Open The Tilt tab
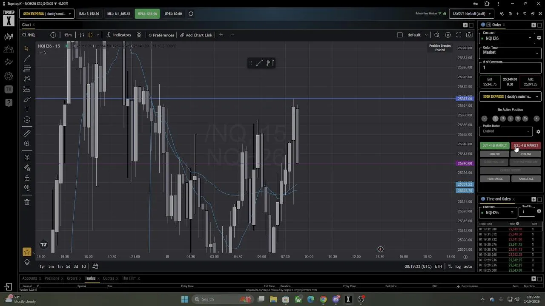 pos(129,278)
